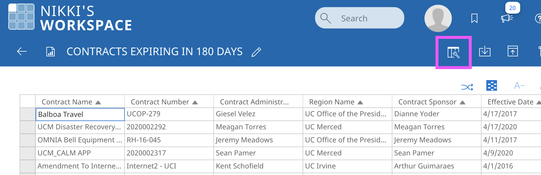
Task: Select the Balboa Travel cell
Action: coord(80,114)
